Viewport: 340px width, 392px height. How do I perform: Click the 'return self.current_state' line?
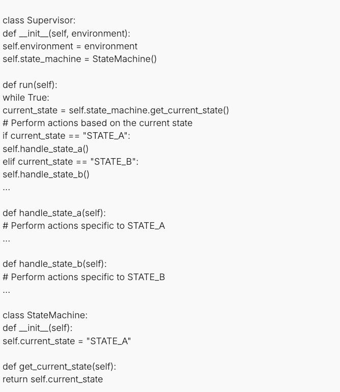(x=53, y=379)
